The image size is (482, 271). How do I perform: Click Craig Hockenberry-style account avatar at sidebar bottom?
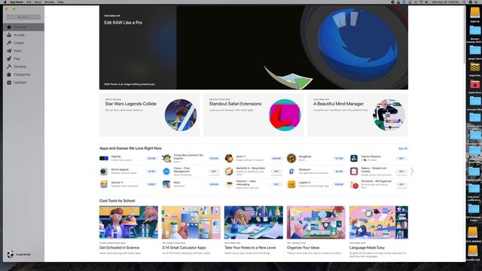[x=10, y=254]
